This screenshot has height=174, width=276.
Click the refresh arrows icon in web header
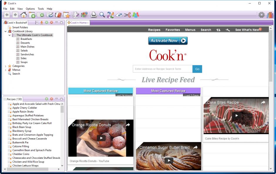click(218, 30)
